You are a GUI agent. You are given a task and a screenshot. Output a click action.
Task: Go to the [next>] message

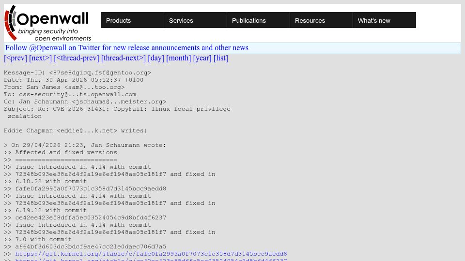(40, 58)
